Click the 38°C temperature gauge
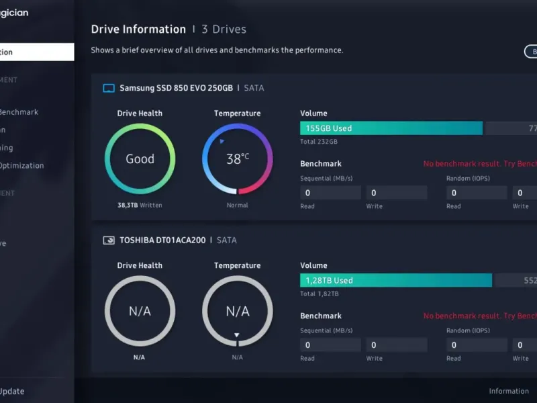Screen dimensions: 537x403 click(x=238, y=159)
